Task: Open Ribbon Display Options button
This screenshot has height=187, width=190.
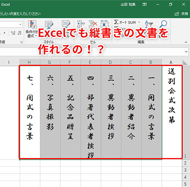Action: (x=144, y=5)
